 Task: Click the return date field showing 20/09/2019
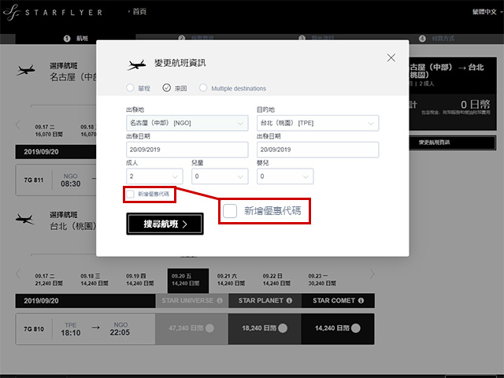click(317, 150)
